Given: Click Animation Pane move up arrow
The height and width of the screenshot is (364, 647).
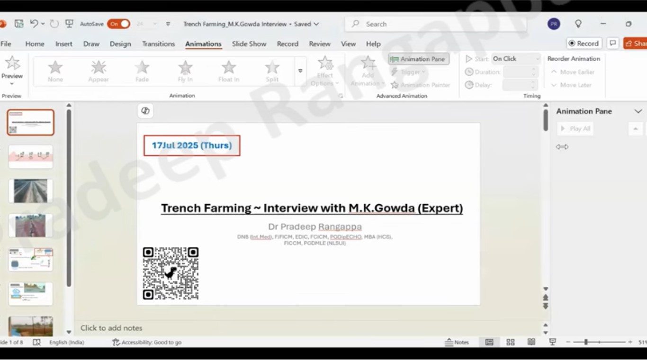Looking at the screenshot, I should click(x=635, y=128).
